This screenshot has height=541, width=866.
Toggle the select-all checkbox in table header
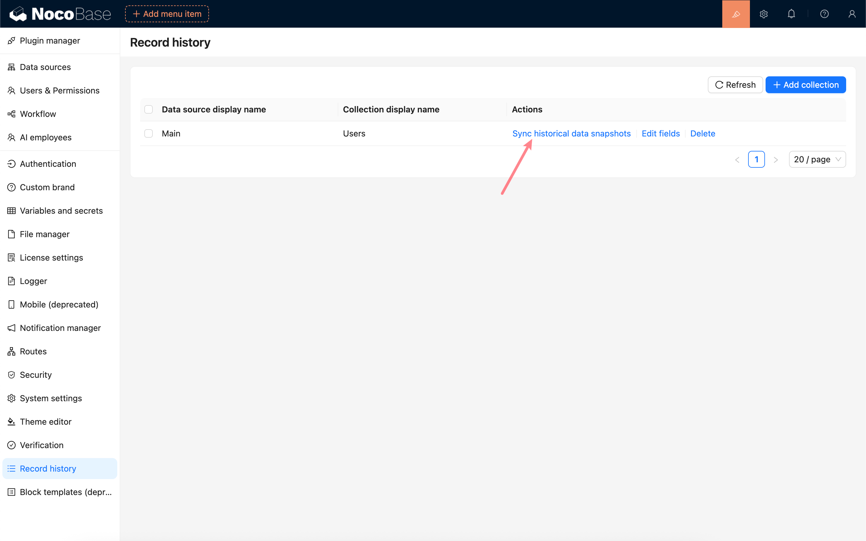[149, 109]
